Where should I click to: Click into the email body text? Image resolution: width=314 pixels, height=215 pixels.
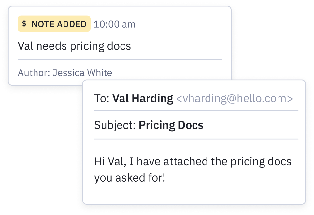pos(193,170)
